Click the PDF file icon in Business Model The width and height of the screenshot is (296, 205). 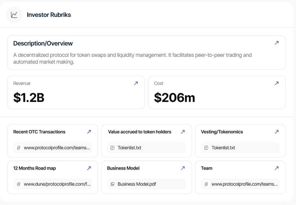tap(112, 184)
